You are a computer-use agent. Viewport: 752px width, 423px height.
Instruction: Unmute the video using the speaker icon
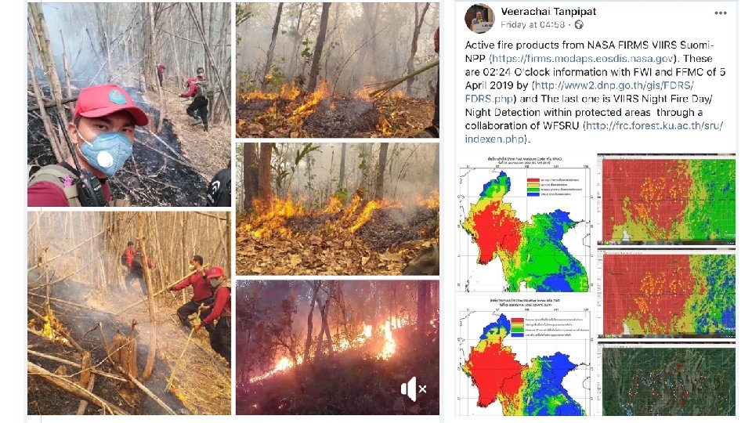[x=414, y=389]
